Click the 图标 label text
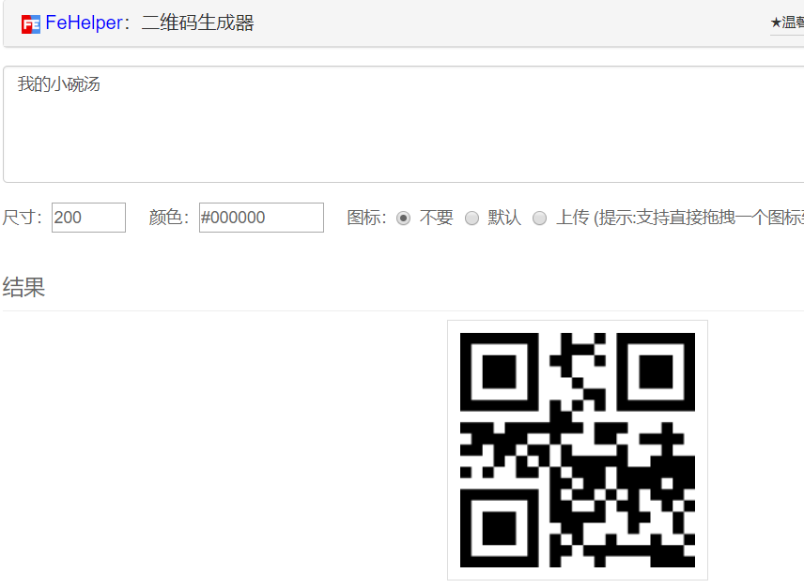The image size is (804, 588). click(x=366, y=218)
